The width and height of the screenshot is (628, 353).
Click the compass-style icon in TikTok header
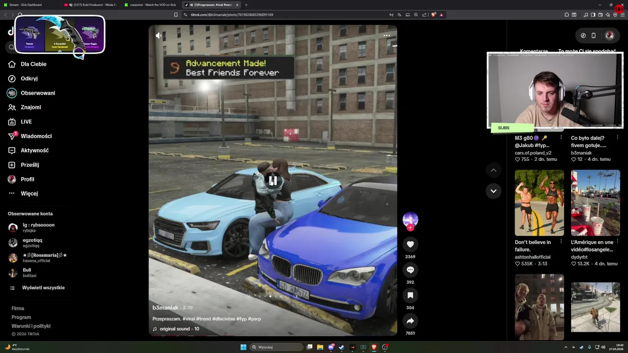pyautogui.click(x=583, y=35)
